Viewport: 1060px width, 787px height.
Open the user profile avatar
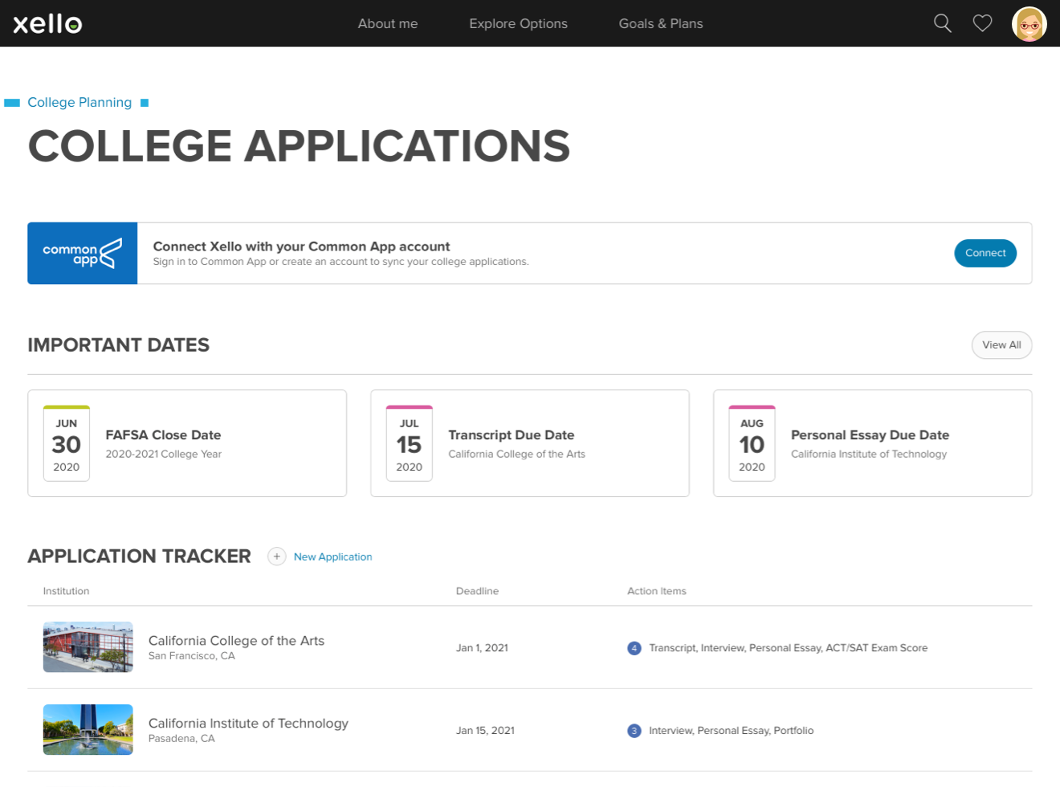click(x=1029, y=24)
